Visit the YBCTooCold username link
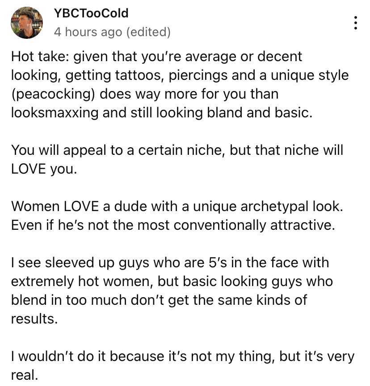370x386 pixels. click(91, 13)
